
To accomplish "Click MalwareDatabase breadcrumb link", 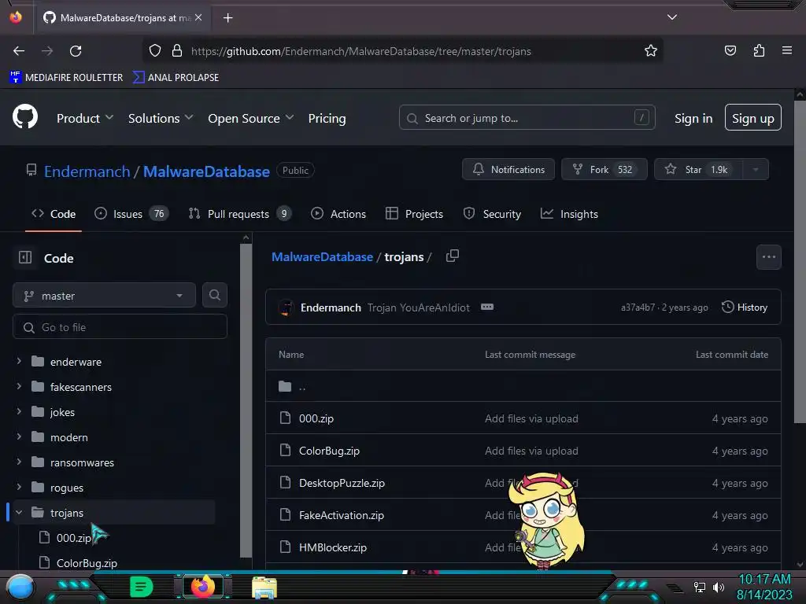I will (322, 257).
